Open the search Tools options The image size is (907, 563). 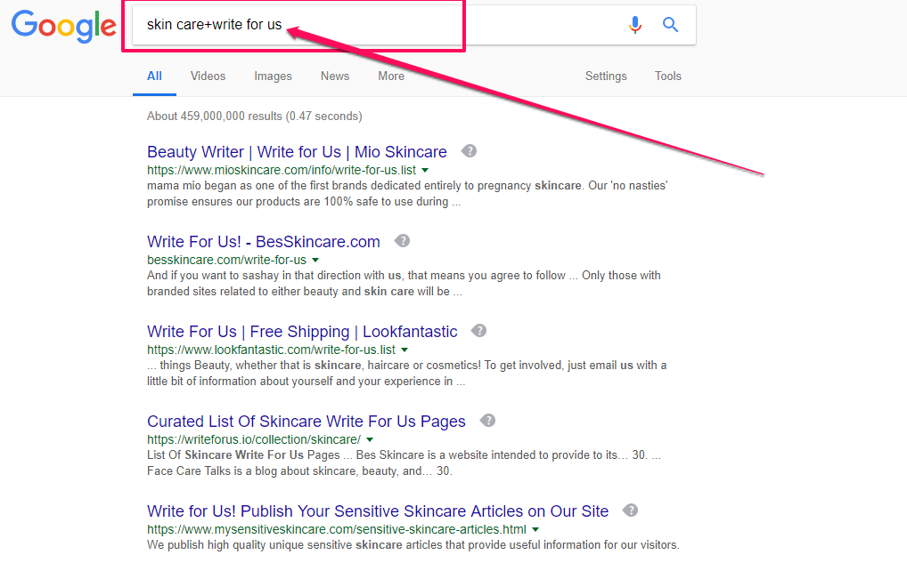(668, 76)
